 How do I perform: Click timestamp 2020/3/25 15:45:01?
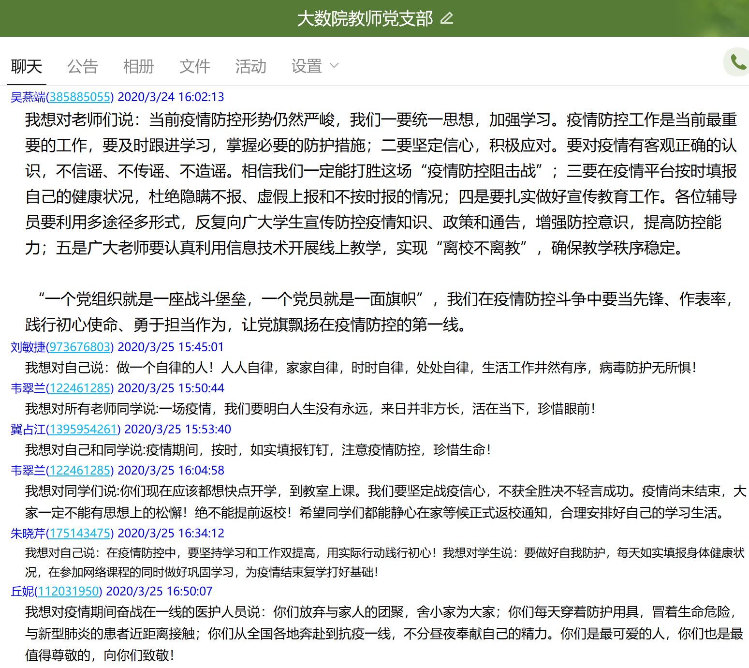pos(171,347)
